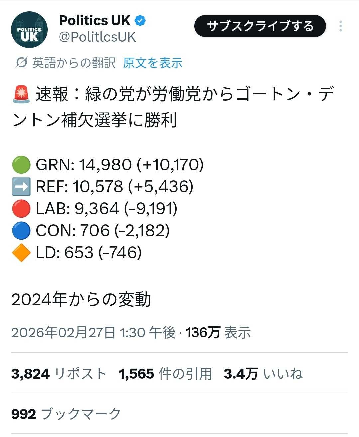This screenshot has width=359, height=437.
Task: Click the post timestamp 2026年02月27日 1:30 午後
Action: click(x=93, y=332)
